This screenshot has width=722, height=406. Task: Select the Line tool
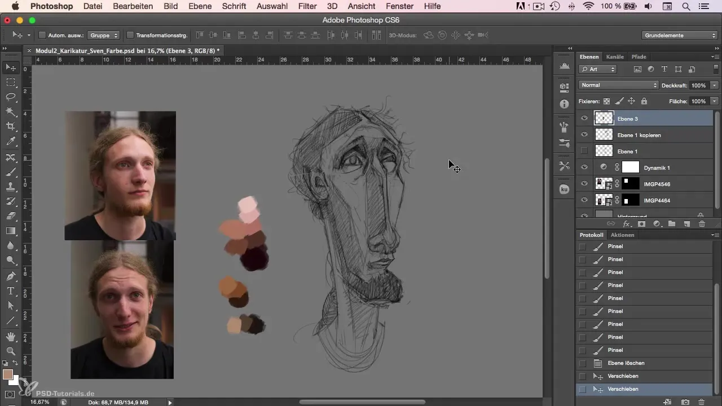click(x=11, y=320)
